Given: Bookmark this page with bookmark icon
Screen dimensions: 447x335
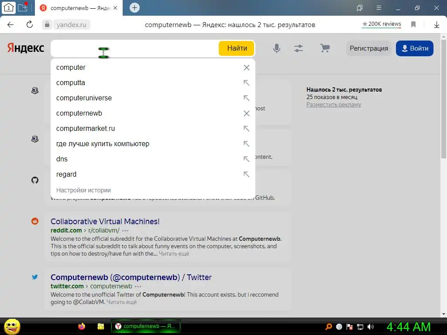Looking at the screenshot, I should [413, 24].
